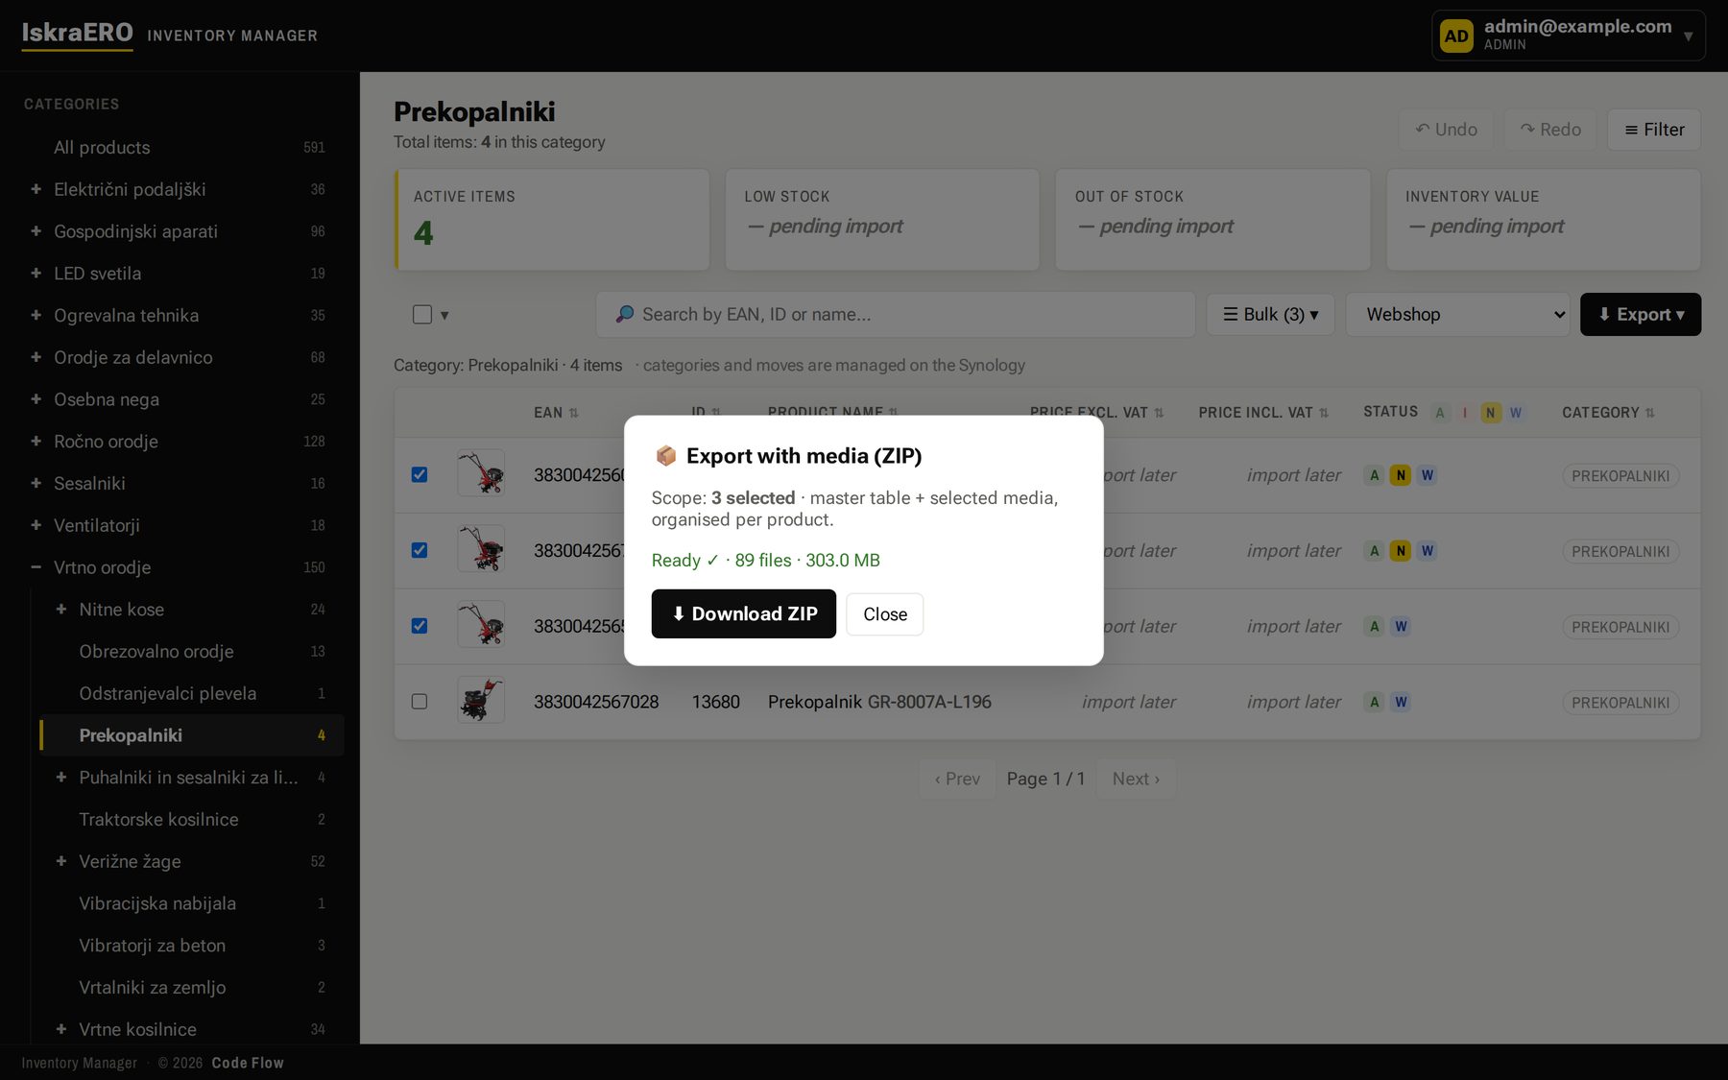
Task: Click the A status filter badge in header
Action: pos(1439,413)
